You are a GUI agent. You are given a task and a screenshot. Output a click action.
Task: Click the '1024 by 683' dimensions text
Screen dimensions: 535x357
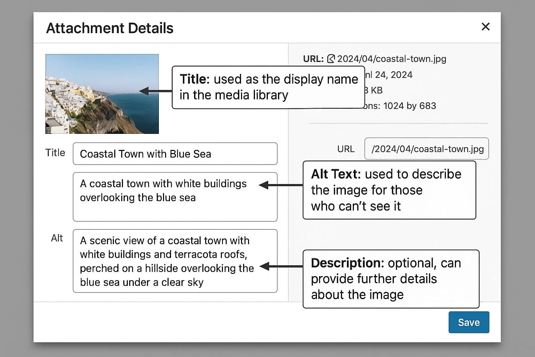pyautogui.click(x=410, y=106)
